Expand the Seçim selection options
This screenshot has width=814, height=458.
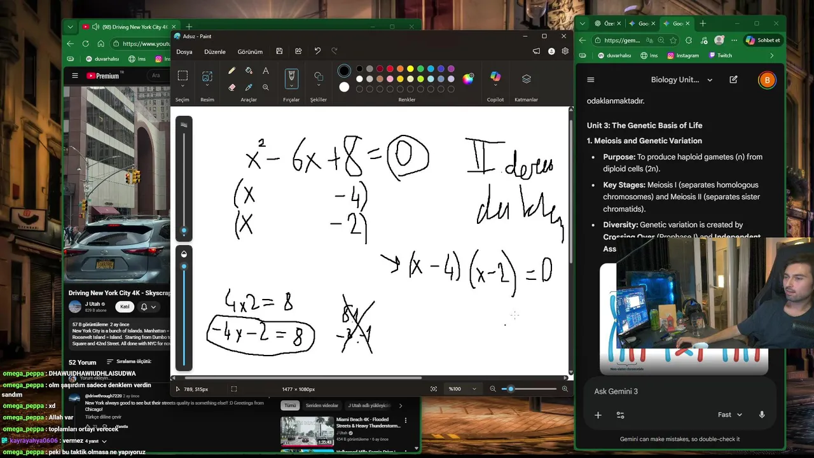183,87
